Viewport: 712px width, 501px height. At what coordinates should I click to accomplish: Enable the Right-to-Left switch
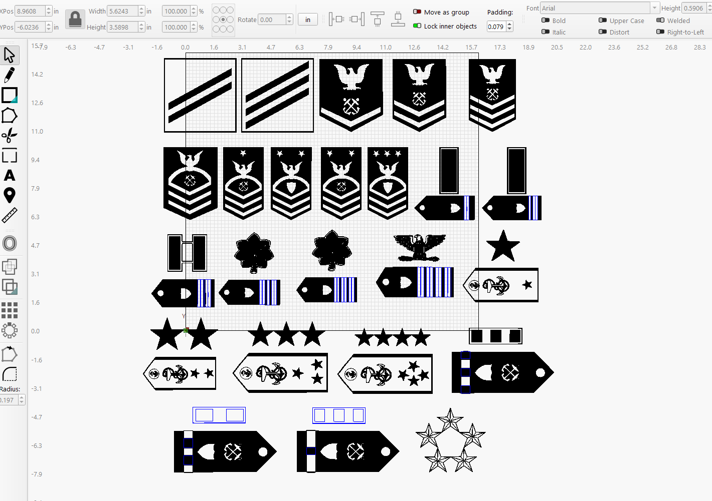[x=660, y=32]
